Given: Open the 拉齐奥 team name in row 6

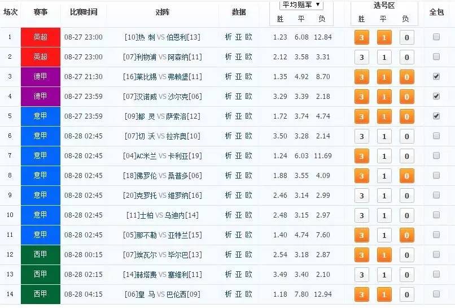Looking at the screenshot, I should point(176,136).
